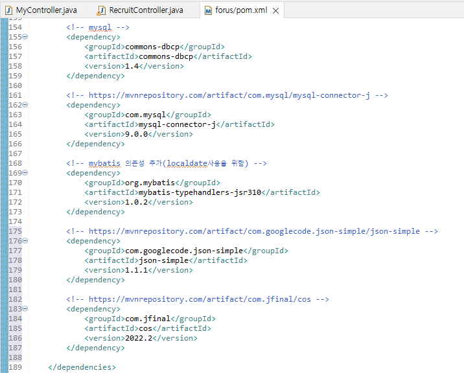Viewport: 464px width, 373px height.
Task: Open the com.jfinal/cos mvnrepository URL comment
Action: [x=200, y=299]
